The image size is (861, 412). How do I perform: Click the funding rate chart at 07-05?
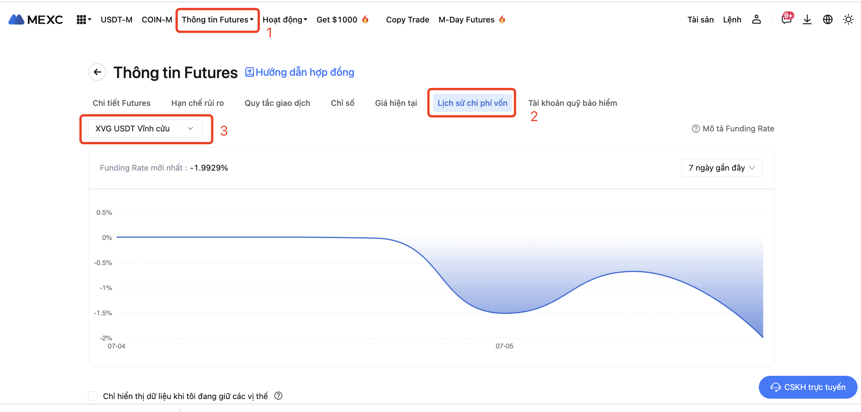(x=504, y=312)
